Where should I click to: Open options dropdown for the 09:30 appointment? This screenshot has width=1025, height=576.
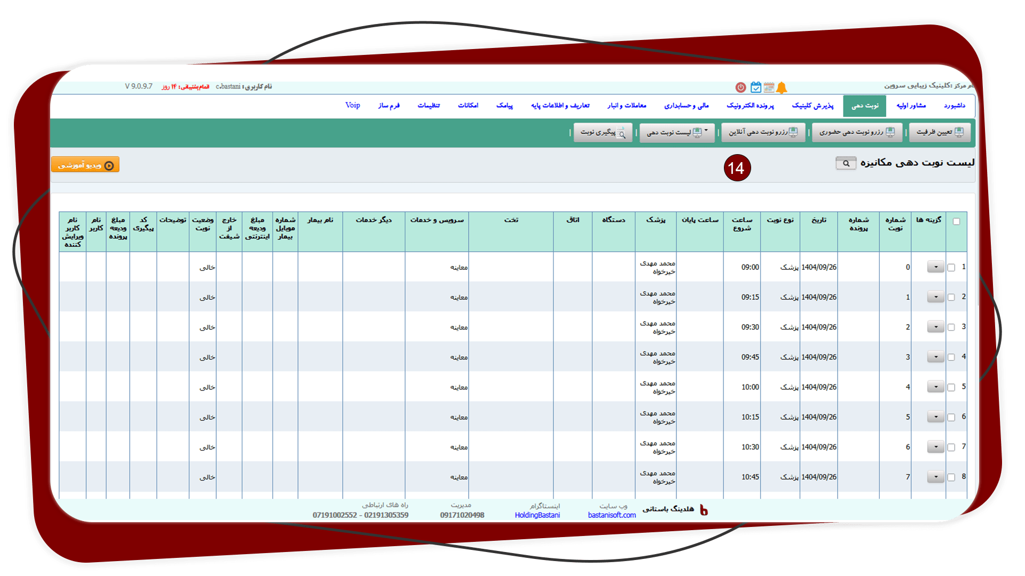(x=936, y=327)
